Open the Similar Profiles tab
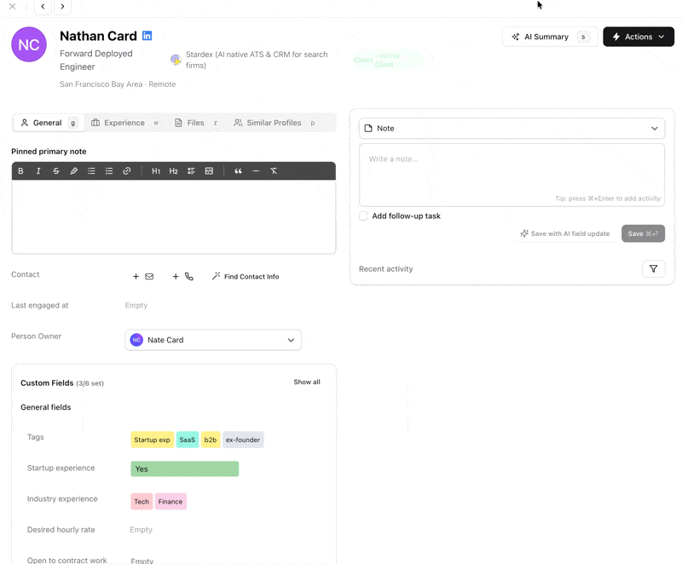 [274, 123]
